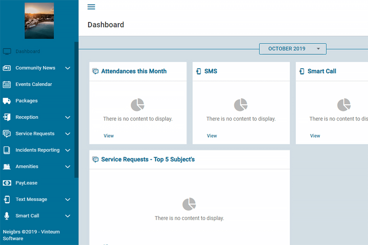This screenshot has height=245, width=368.
Task: Click the Events Calendar icon in sidebar
Action: [7, 84]
